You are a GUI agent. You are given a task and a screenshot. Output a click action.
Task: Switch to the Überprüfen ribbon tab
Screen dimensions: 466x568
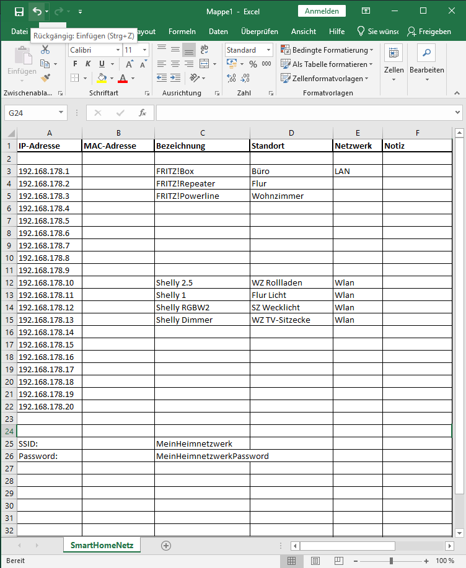[x=259, y=32]
